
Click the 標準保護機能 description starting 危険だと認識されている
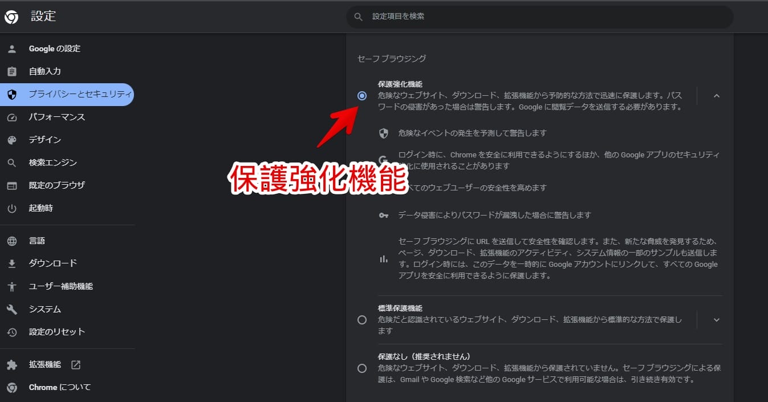pos(530,326)
